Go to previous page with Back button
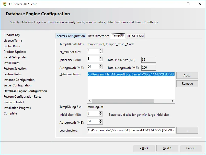 [144, 148]
